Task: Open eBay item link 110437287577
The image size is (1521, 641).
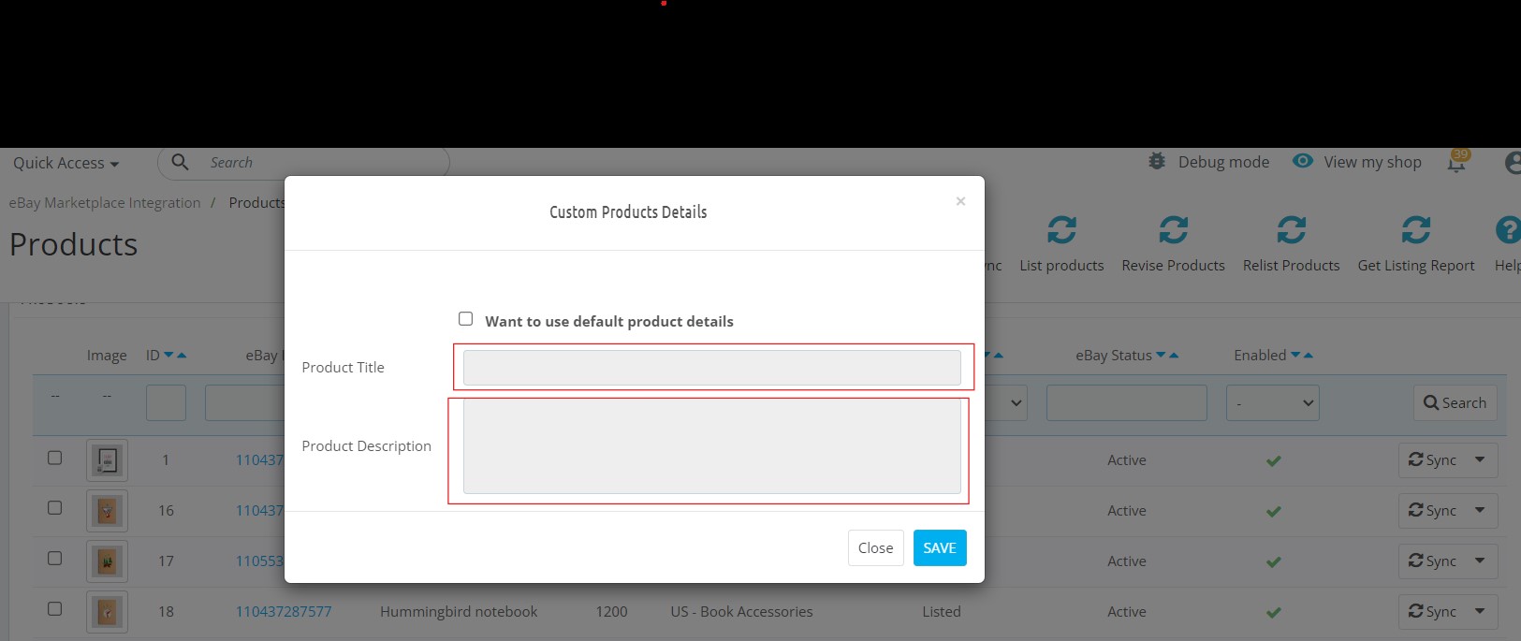Action: (x=284, y=611)
